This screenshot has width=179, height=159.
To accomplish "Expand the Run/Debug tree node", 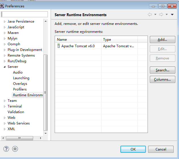I will click(5, 61).
